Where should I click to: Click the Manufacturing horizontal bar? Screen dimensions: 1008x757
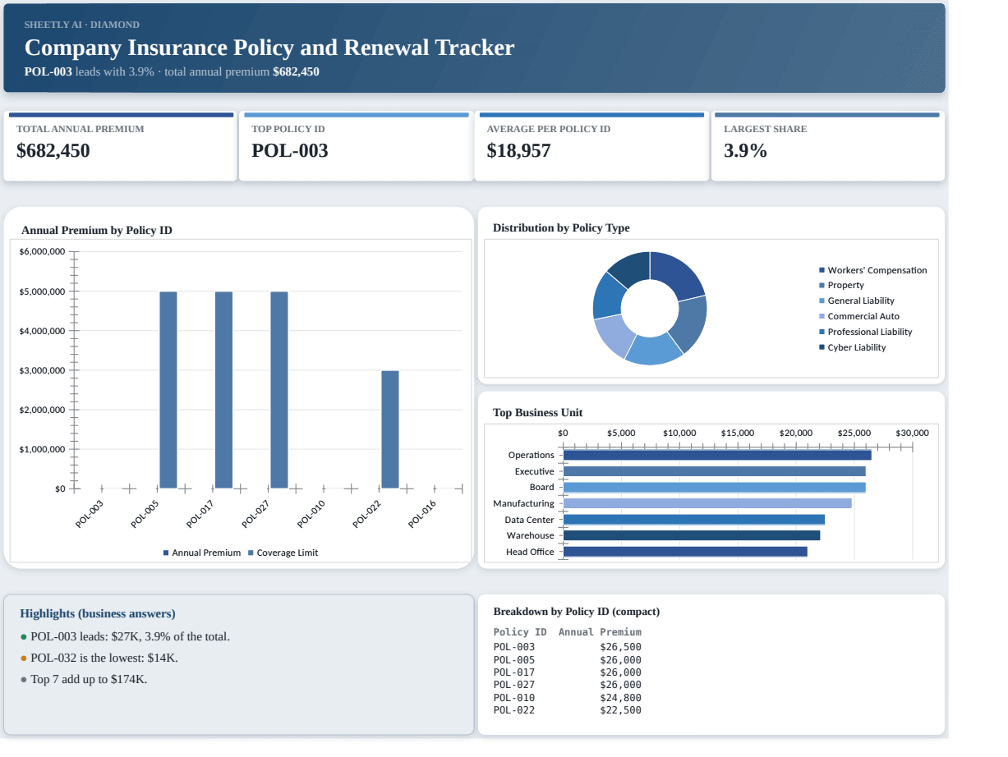[707, 503]
